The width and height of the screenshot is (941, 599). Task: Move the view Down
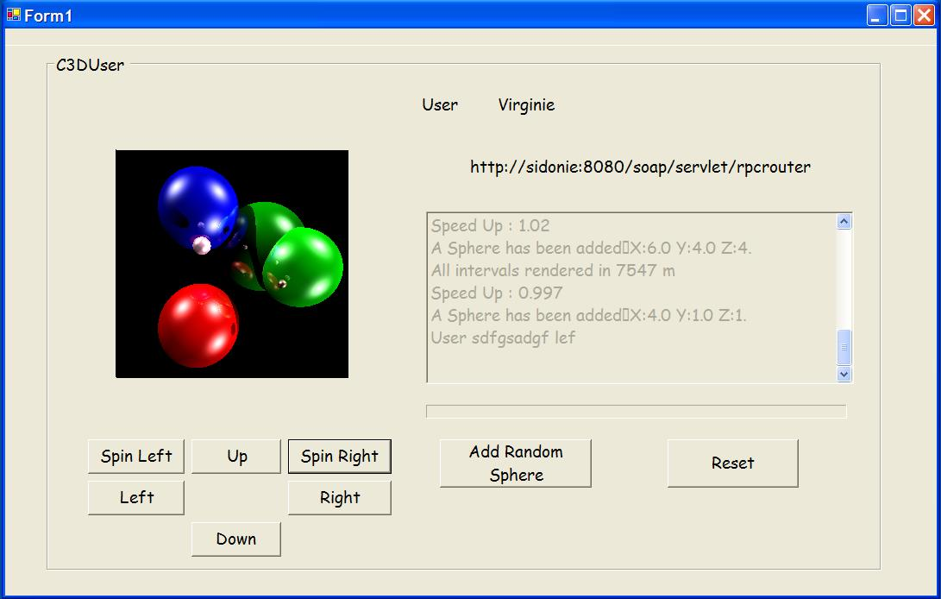tap(236, 539)
